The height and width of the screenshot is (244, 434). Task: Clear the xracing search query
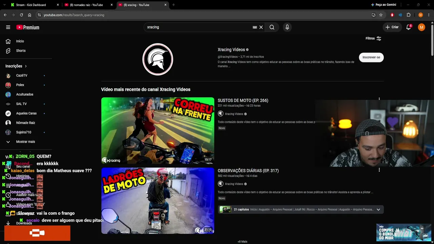click(261, 27)
